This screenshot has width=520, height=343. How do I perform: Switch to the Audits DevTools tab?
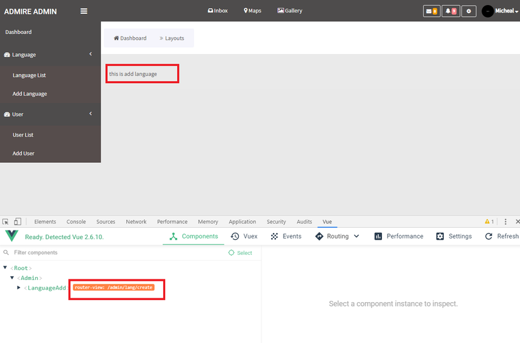pyautogui.click(x=304, y=222)
